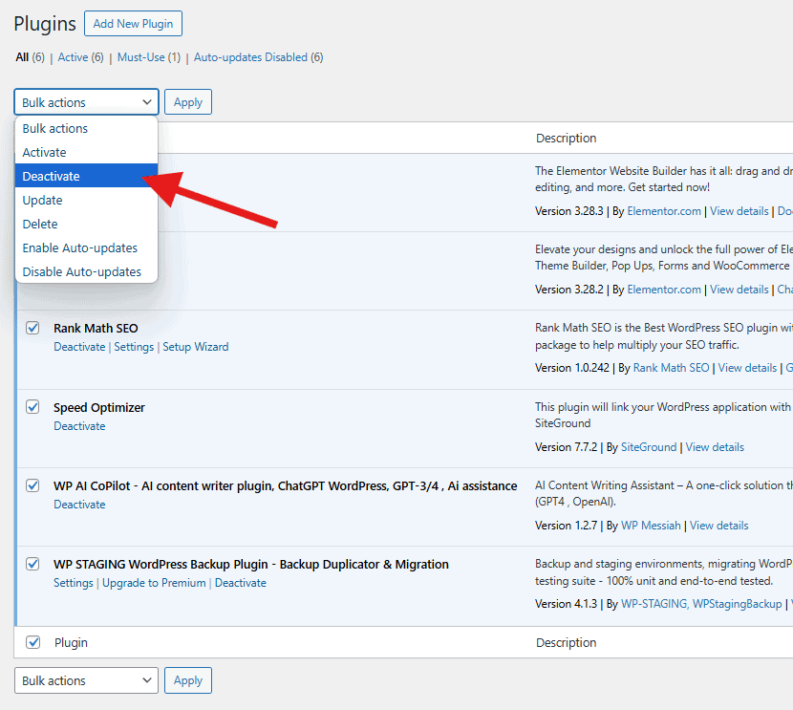
Task: Click the Plugins page heading
Action: [x=45, y=24]
